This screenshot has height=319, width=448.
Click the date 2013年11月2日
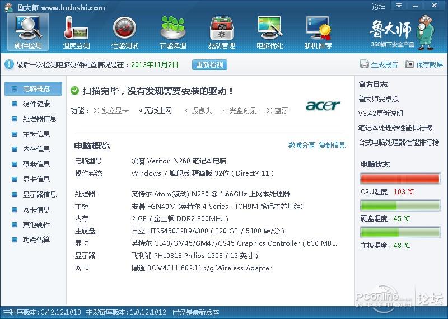155,64
